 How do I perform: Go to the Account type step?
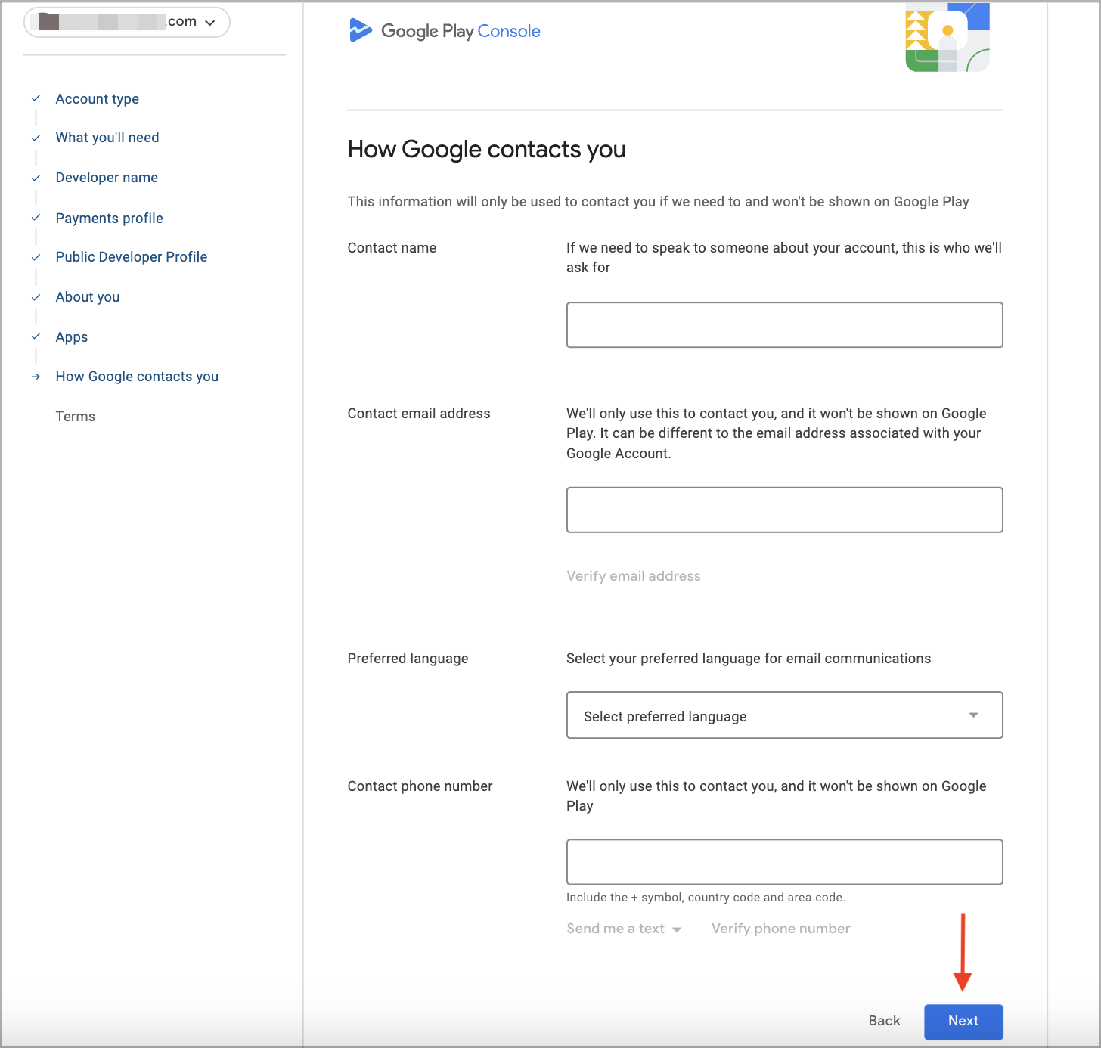click(98, 99)
